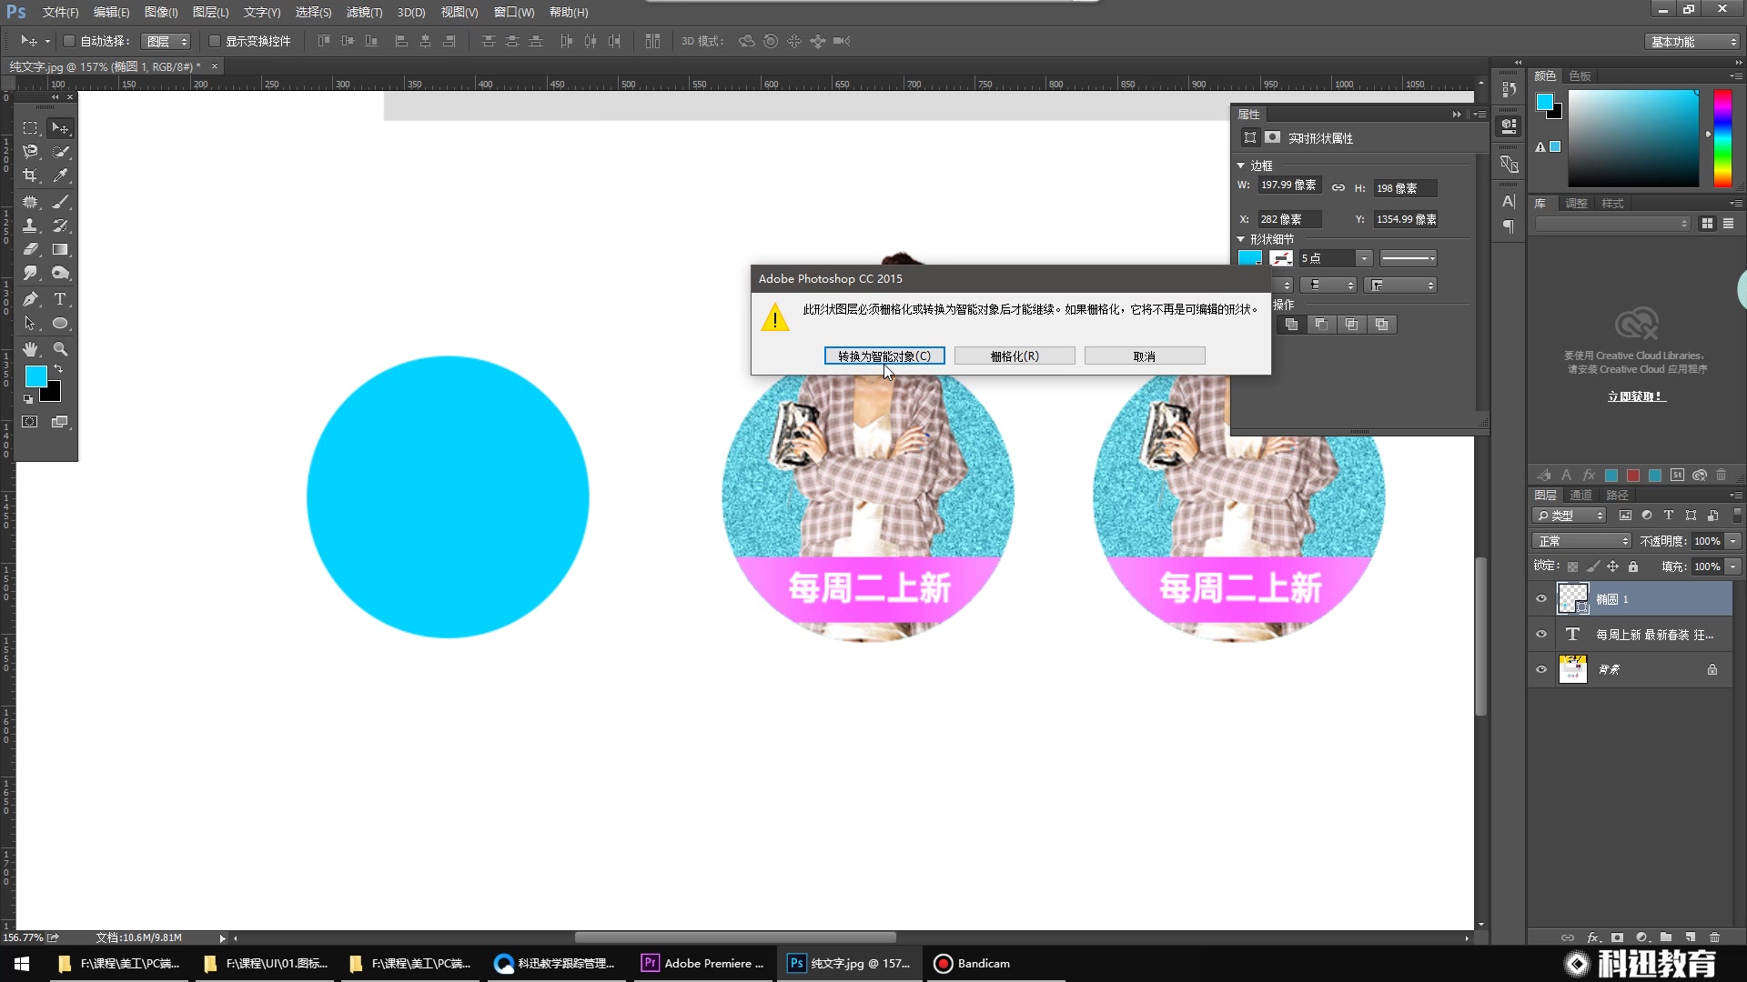Click the 栅格化(R) button
The height and width of the screenshot is (982, 1747).
1015,356
